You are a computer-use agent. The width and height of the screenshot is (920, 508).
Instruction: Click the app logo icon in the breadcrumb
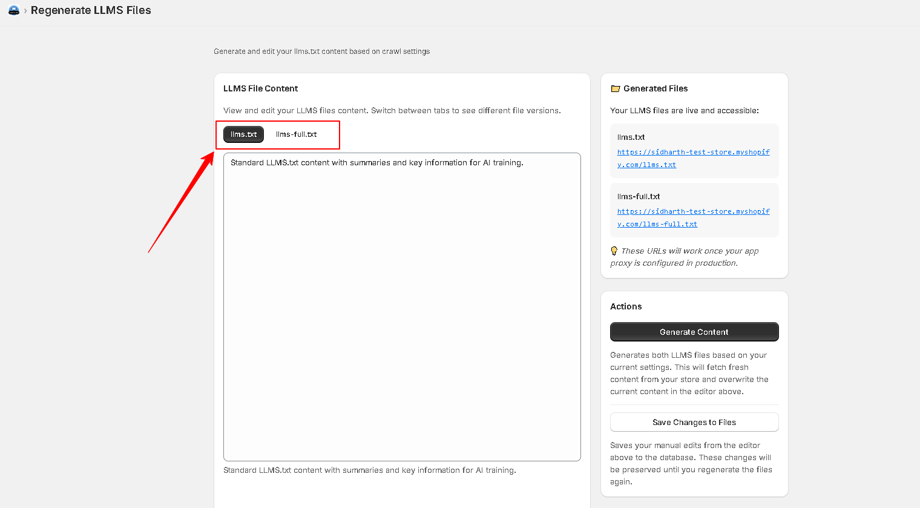click(14, 10)
